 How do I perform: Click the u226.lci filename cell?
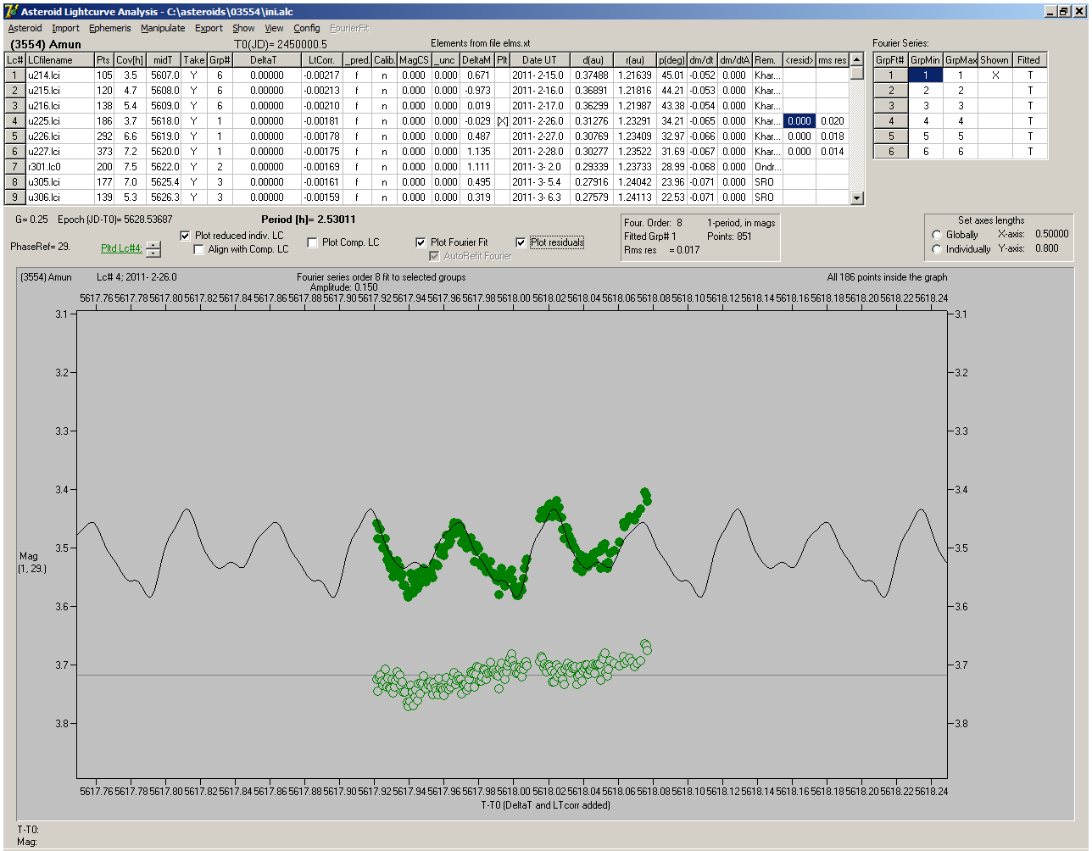pyautogui.click(x=59, y=136)
